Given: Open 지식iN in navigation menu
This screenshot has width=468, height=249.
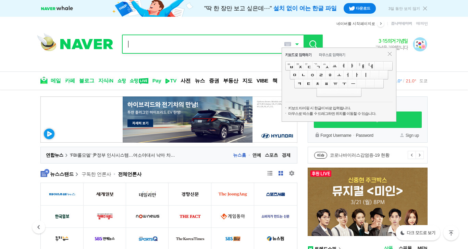Looking at the screenshot, I should [106, 81].
